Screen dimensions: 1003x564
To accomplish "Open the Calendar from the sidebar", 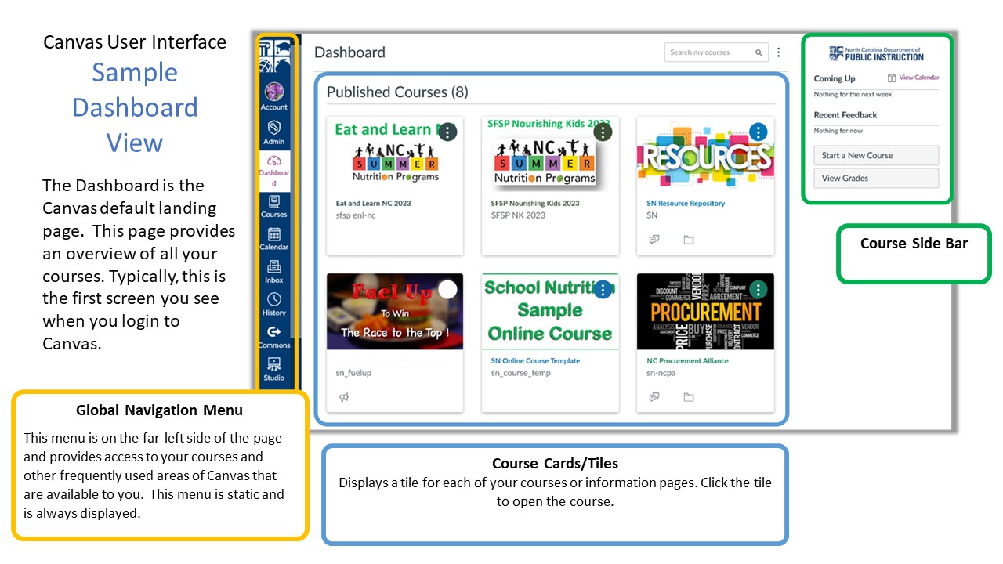I will [x=274, y=238].
